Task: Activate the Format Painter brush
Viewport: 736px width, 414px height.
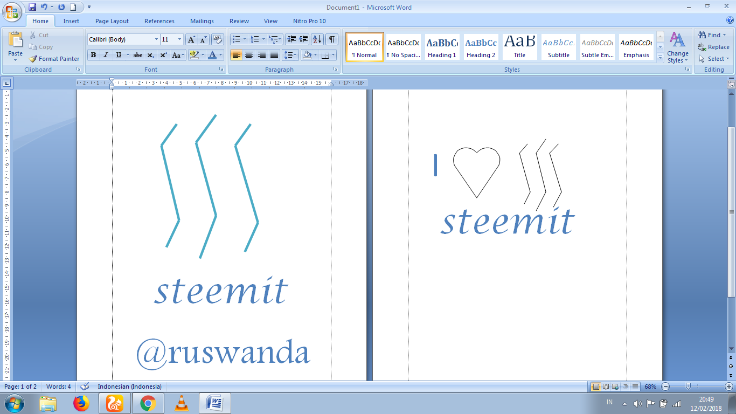Action: click(54, 59)
